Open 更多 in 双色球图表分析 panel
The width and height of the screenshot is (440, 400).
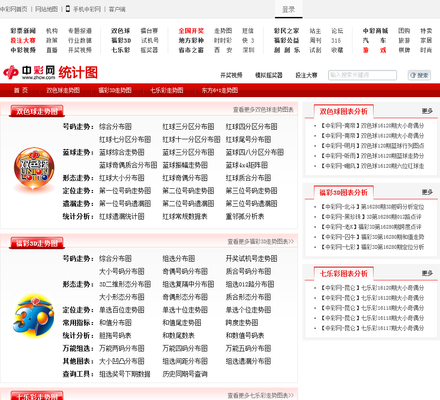click(x=427, y=111)
